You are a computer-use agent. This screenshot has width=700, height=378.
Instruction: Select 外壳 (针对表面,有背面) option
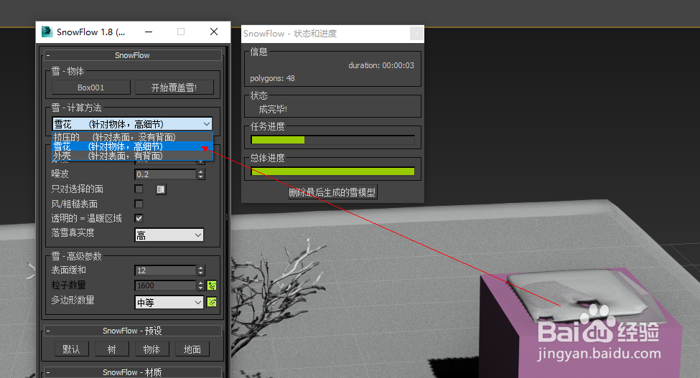[x=132, y=156]
